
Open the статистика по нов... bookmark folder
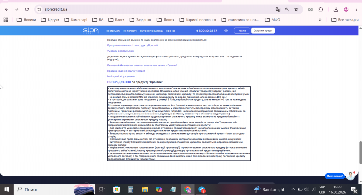(x=240, y=20)
